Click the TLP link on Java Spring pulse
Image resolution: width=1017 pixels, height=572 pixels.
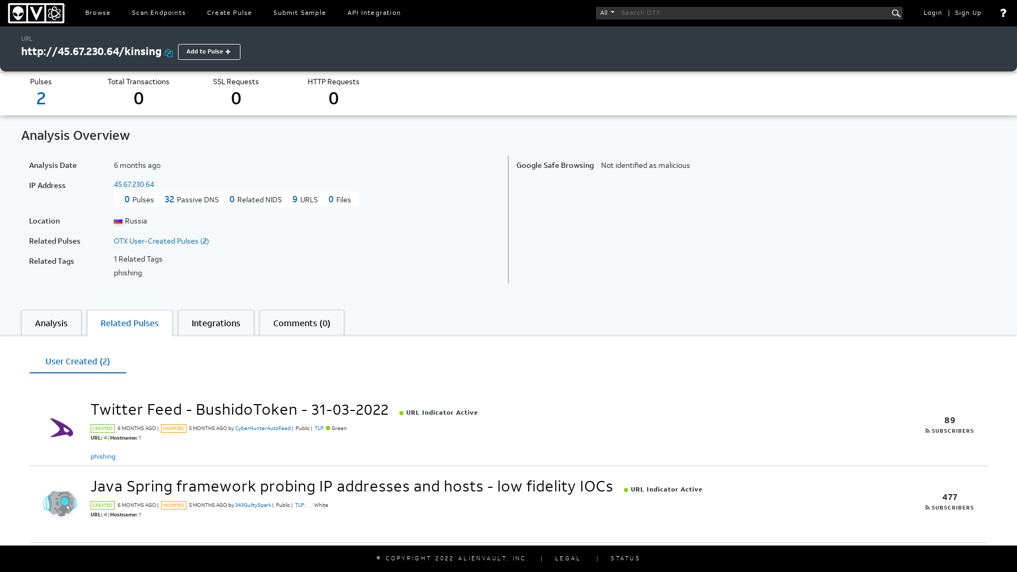click(x=300, y=505)
